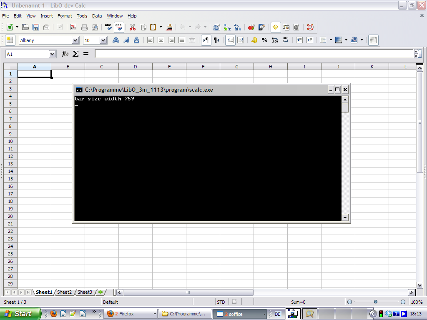Insert a chart using the chart icon
This screenshot has width=427, height=320.
tap(251, 27)
